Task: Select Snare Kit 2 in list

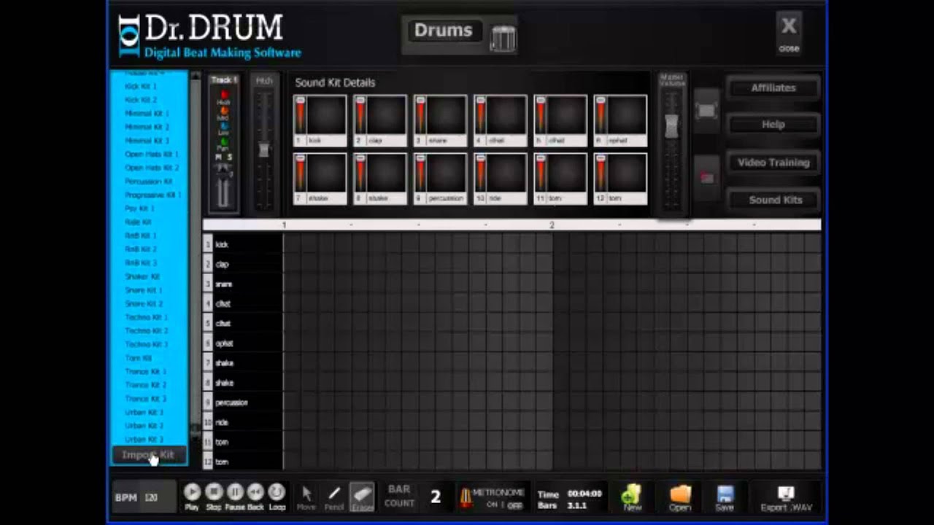Action: coord(144,303)
